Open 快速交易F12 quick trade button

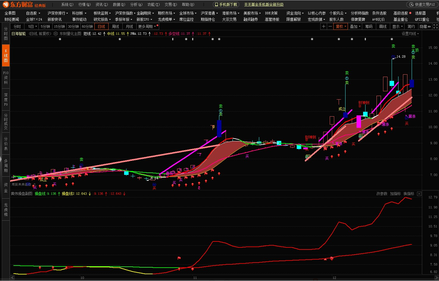coord(422,4)
